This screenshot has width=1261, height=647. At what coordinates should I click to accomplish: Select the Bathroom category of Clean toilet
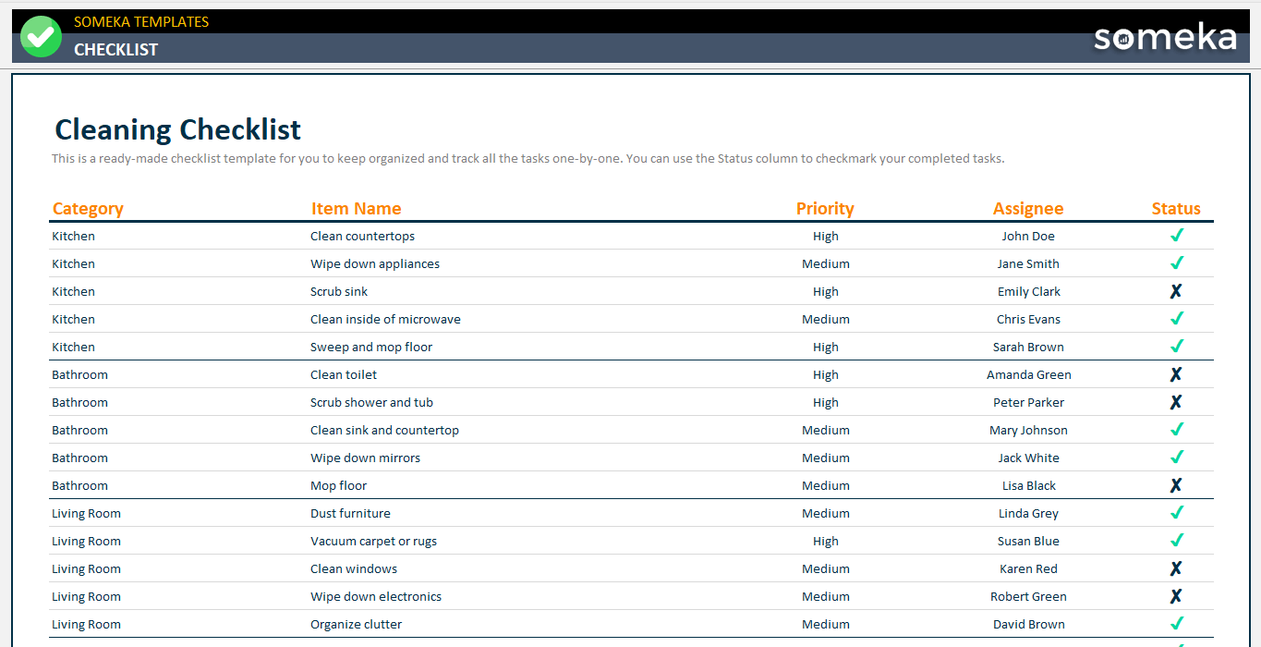79,375
